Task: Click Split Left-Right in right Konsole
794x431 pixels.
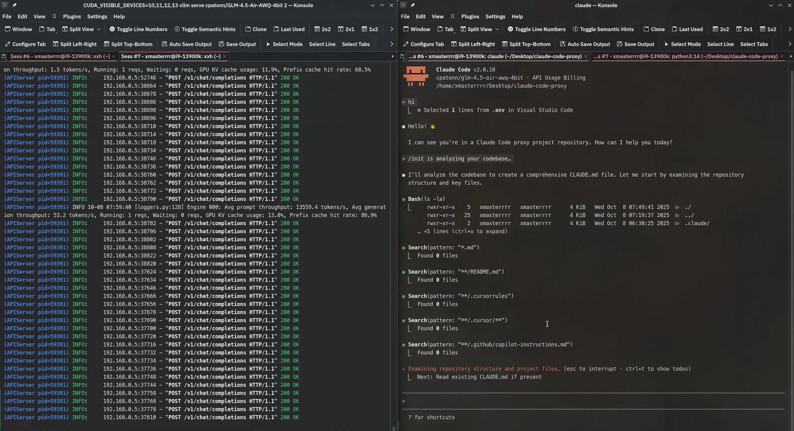Action: pos(473,44)
